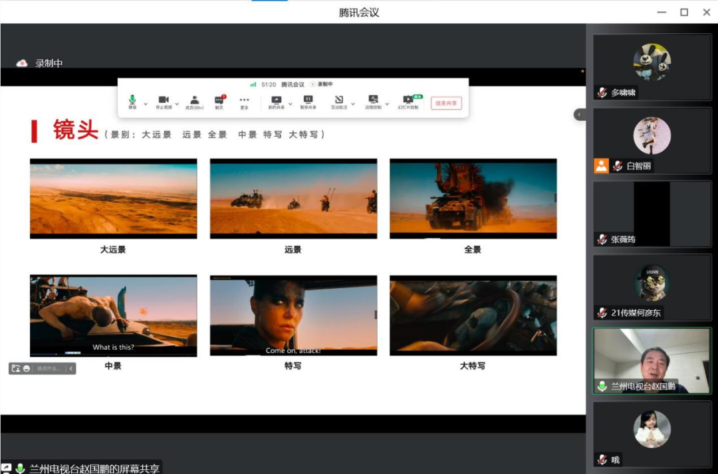This screenshot has width=718, height=474.
Task: Open the 更多 (More) options icon
Action: click(245, 99)
